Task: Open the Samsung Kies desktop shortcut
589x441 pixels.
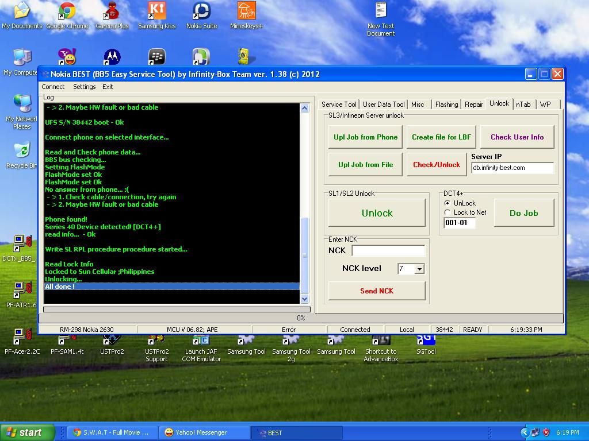Action: [156, 11]
